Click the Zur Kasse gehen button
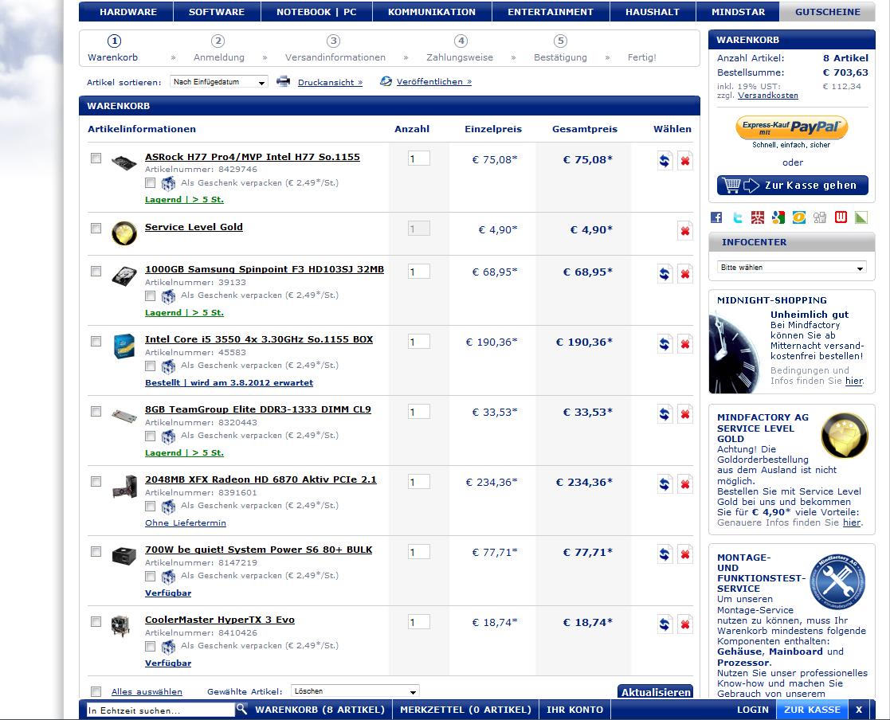 (x=792, y=185)
